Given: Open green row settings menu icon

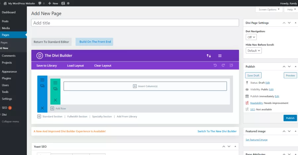Looking at the screenshot, I should pyautogui.click(x=55, y=83).
